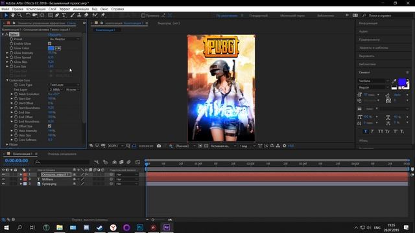415x233 pixels.
Task: Select the Roto Brush tool
Action: click(x=95, y=16)
